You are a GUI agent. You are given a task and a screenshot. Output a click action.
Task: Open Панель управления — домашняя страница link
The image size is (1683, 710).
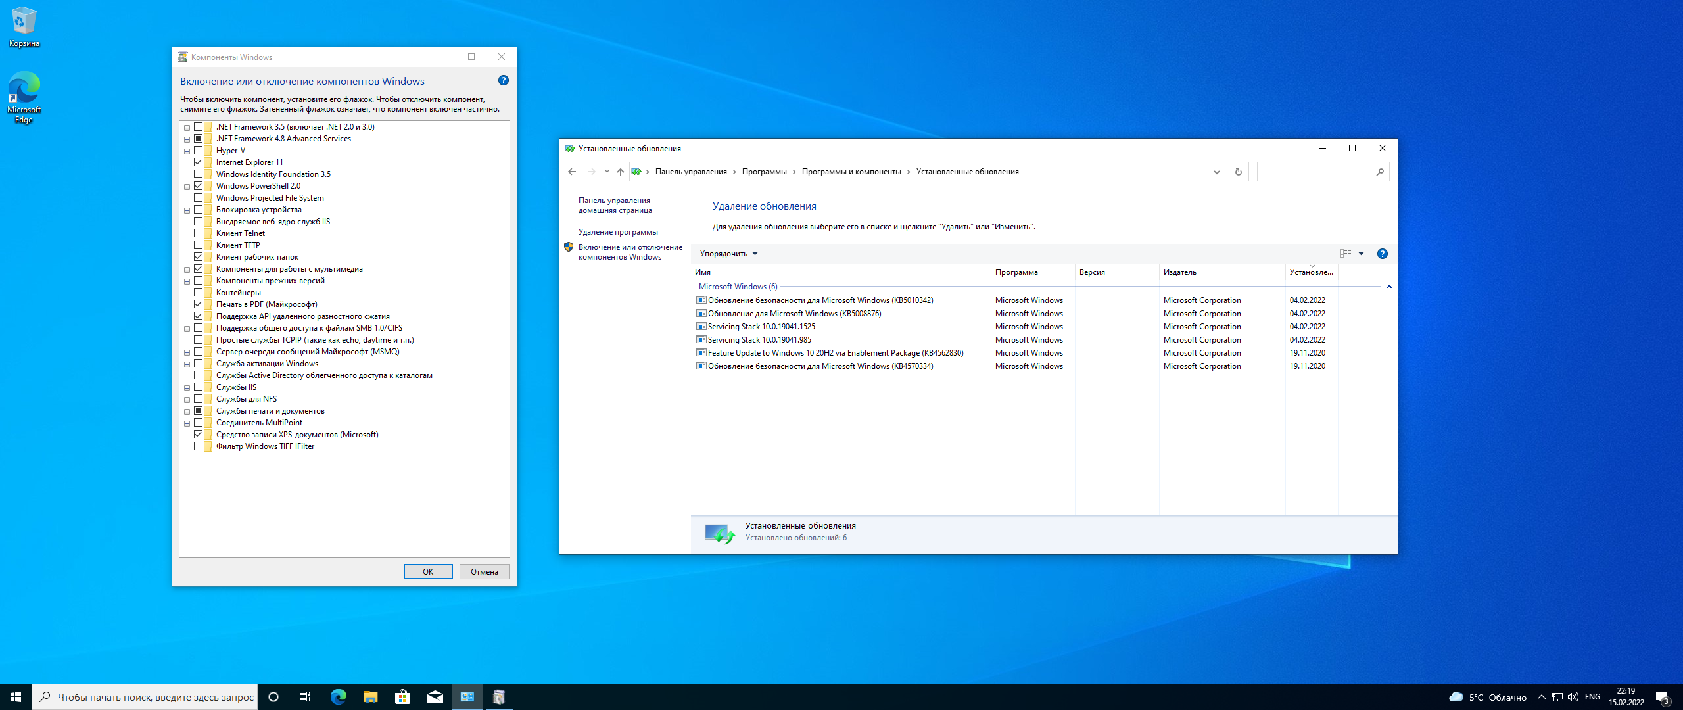[619, 205]
